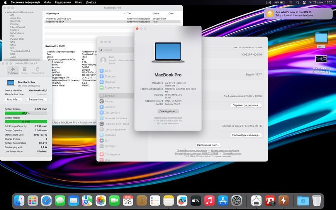Viewport: 336px width, 210px height.
Task: Open the Системна інформація app menu
Action: 25,2
